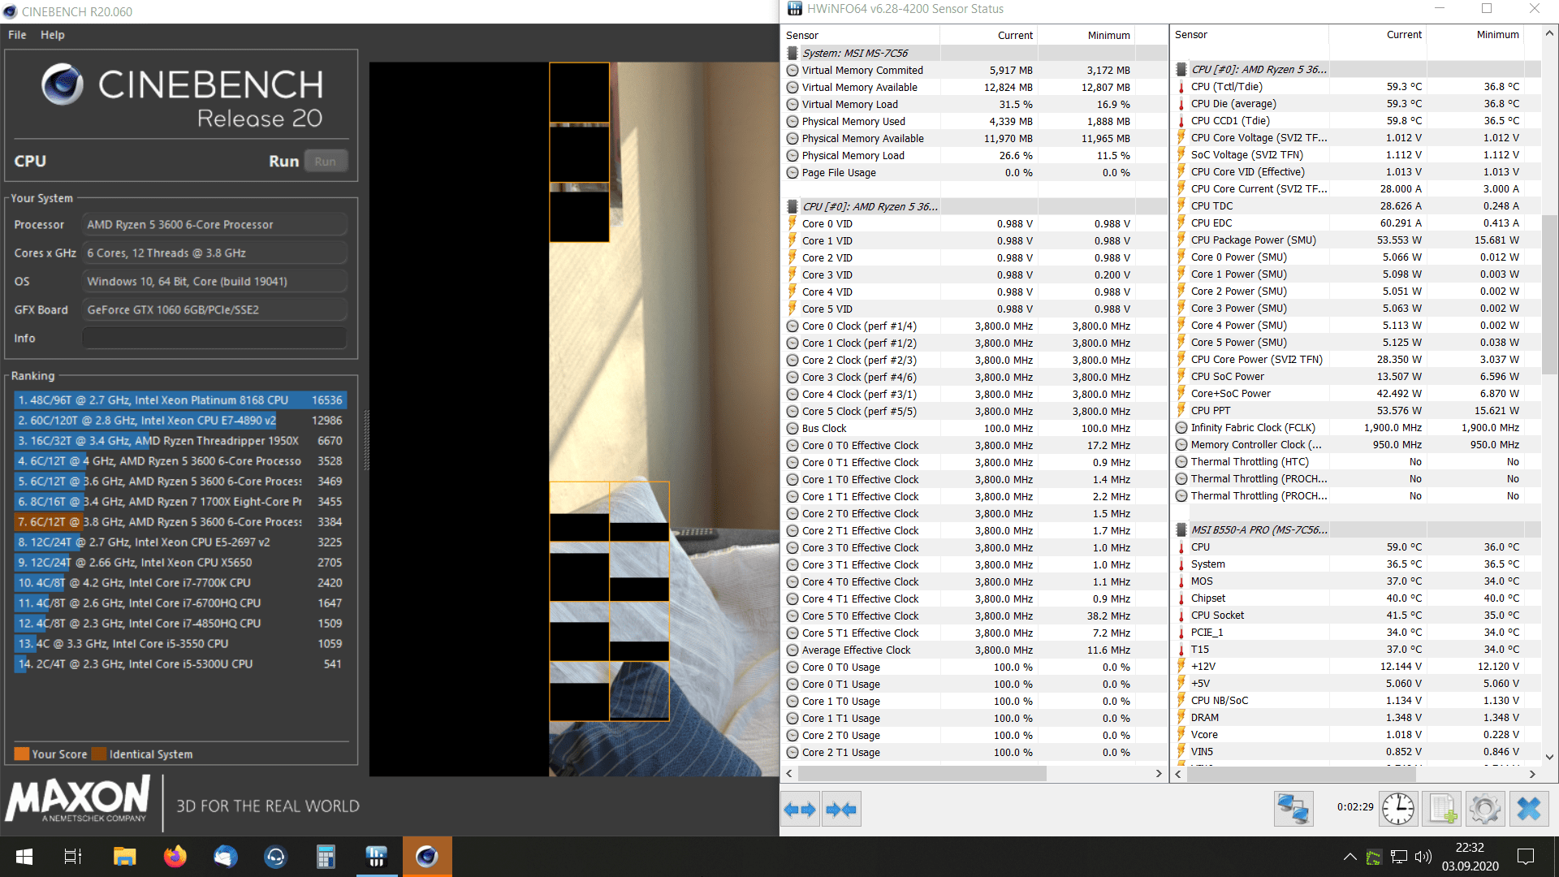Viewport: 1559px width, 877px height.
Task: Open Task View on taskbar
Action: tap(73, 857)
